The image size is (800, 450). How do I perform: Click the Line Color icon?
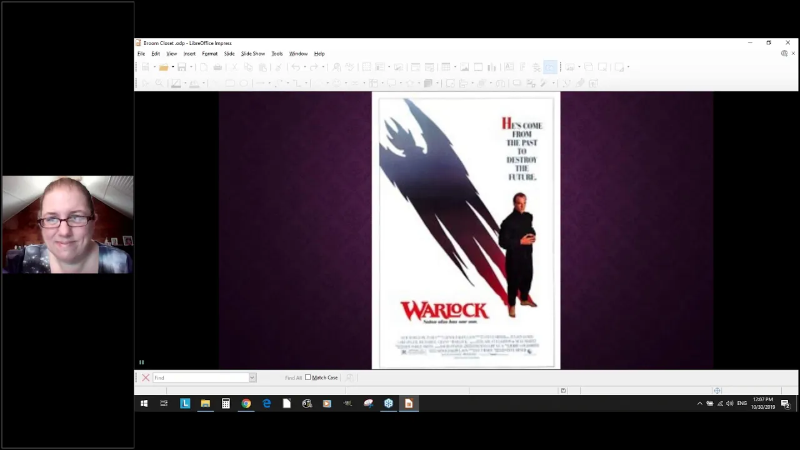tap(176, 84)
